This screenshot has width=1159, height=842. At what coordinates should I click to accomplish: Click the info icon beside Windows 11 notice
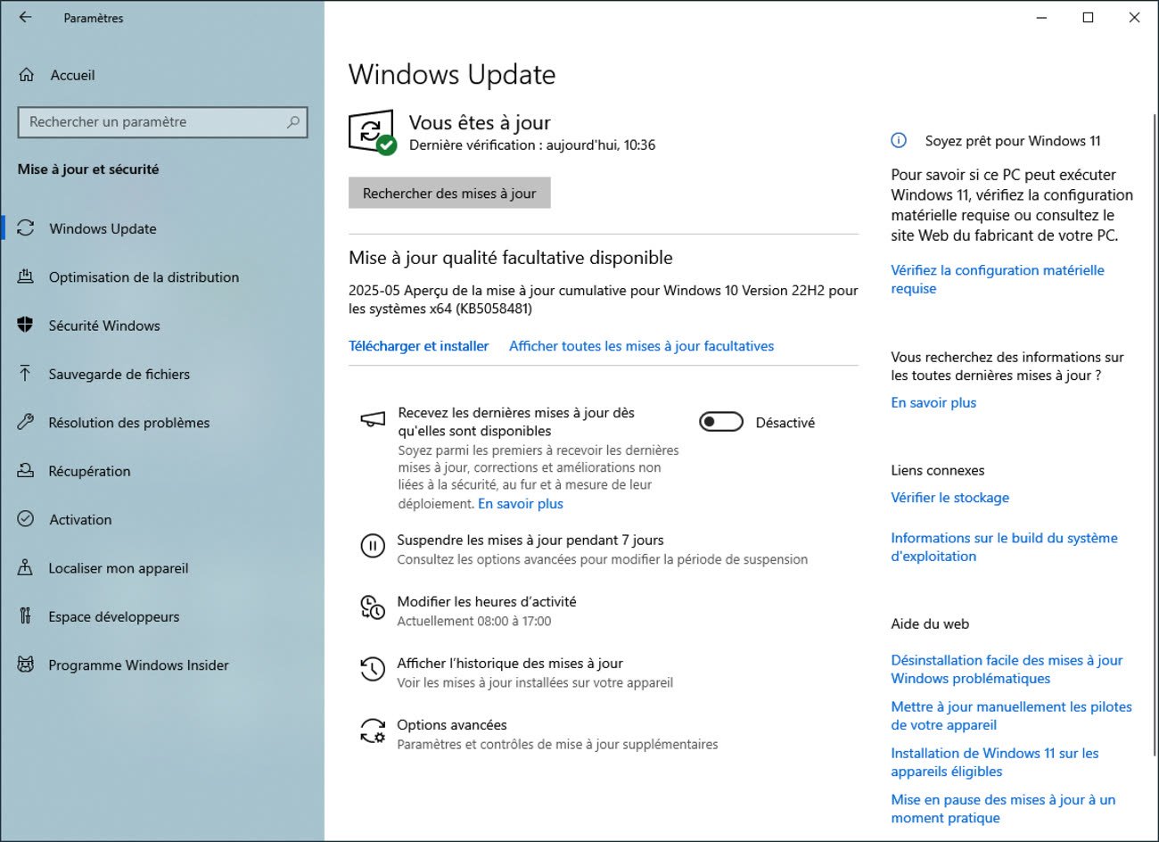click(x=899, y=141)
